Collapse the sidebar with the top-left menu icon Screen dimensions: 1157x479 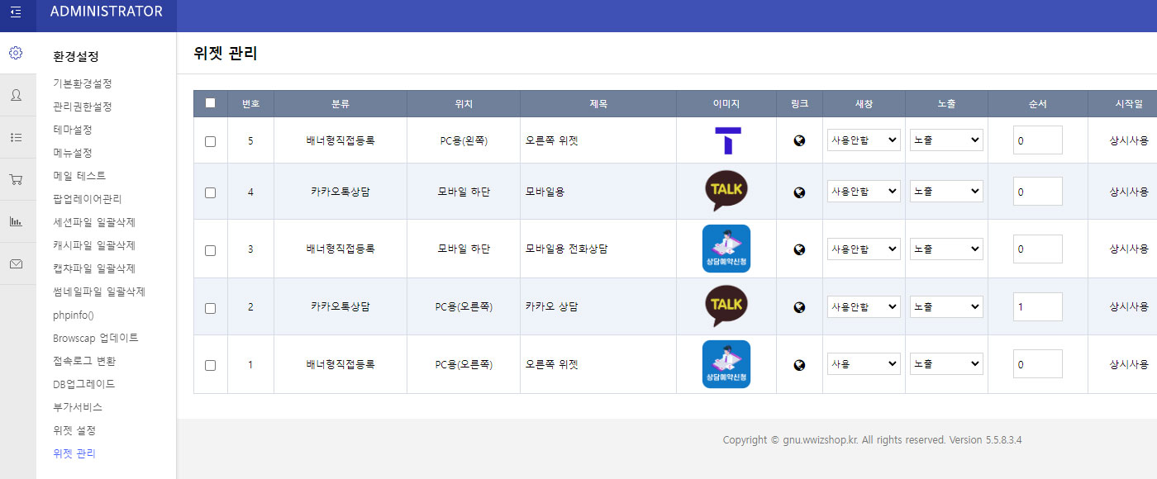tap(16, 12)
